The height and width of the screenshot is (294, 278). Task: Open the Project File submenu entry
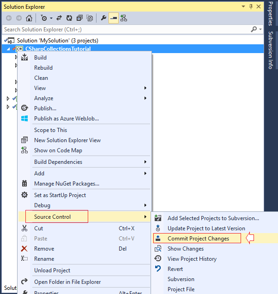coord(215,289)
